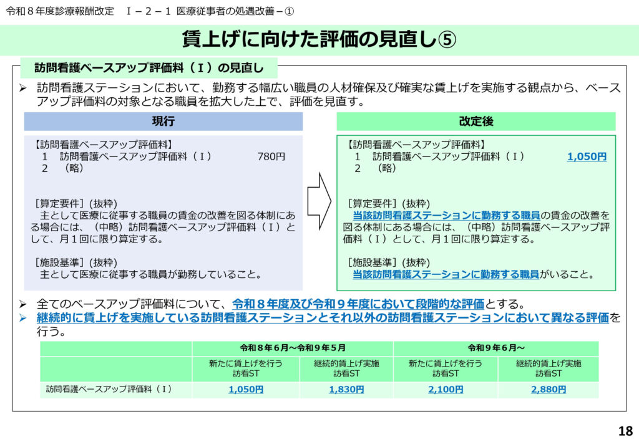Select the 2,100円 value in the table
The height and width of the screenshot is (442, 639).
(x=446, y=390)
